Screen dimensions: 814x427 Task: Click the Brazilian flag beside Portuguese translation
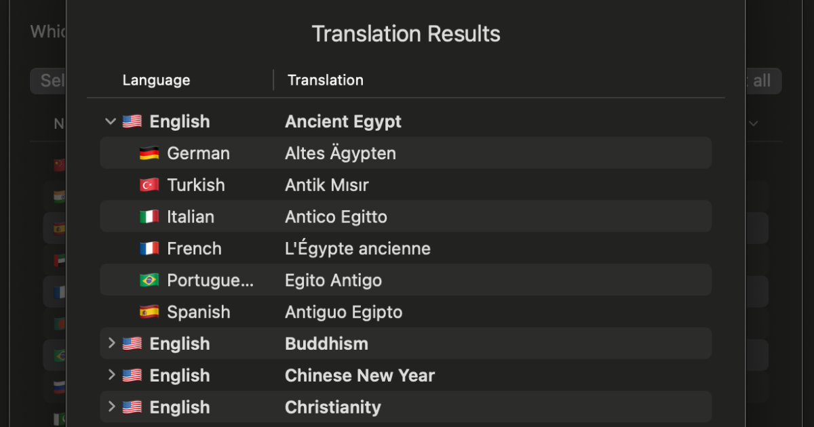point(151,280)
